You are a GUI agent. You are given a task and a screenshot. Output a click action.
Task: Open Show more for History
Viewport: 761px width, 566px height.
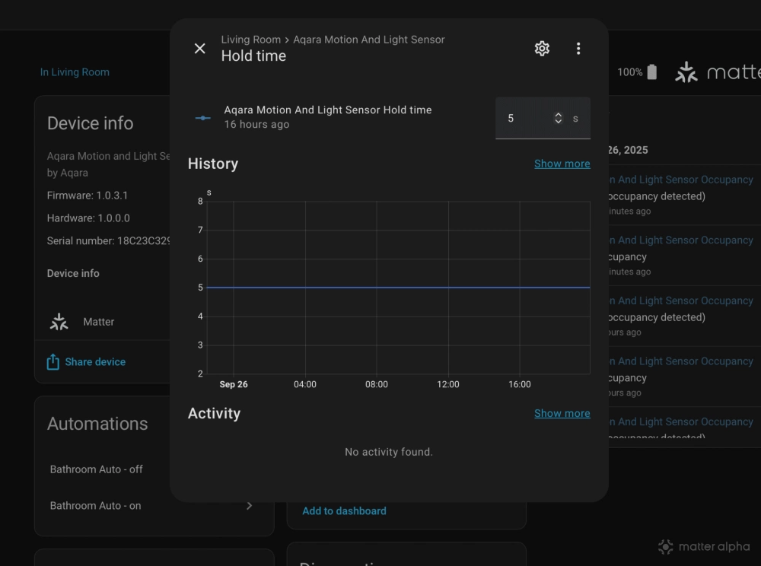point(562,163)
